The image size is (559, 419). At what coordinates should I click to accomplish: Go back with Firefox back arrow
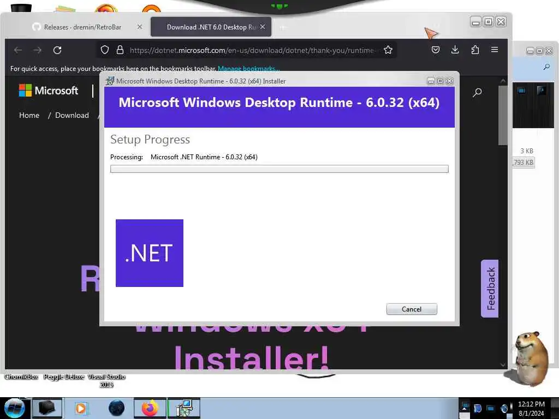(18, 50)
